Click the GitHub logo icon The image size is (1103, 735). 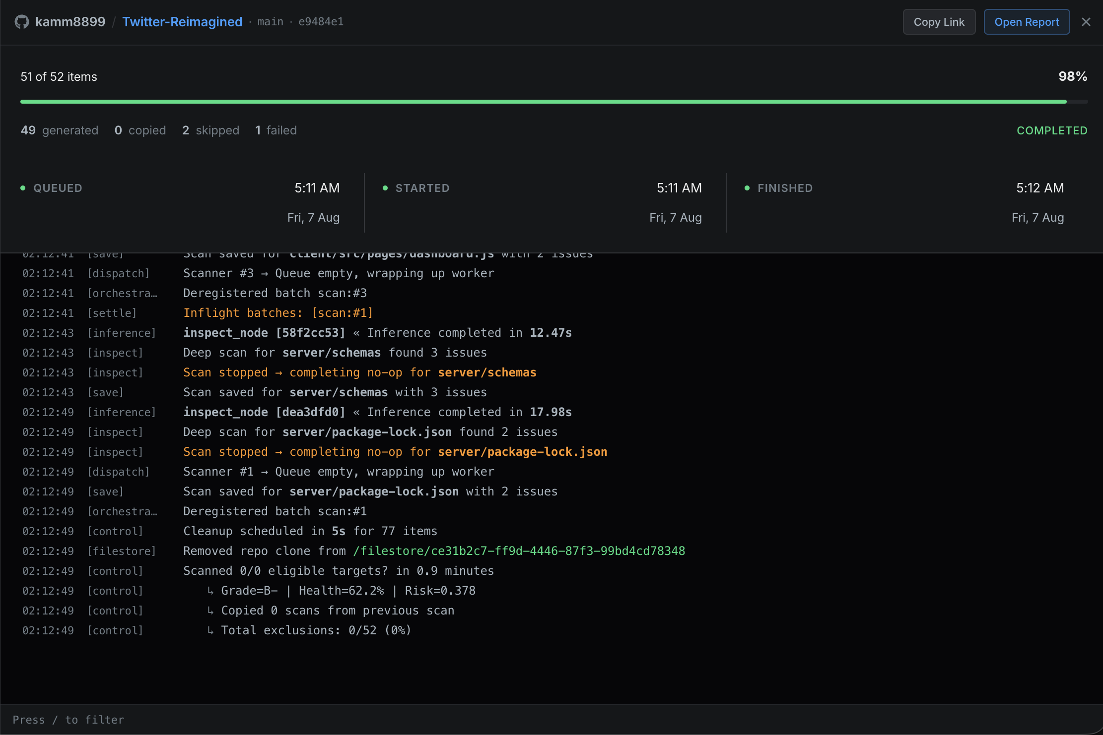pyautogui.click(x=22, y=22)
